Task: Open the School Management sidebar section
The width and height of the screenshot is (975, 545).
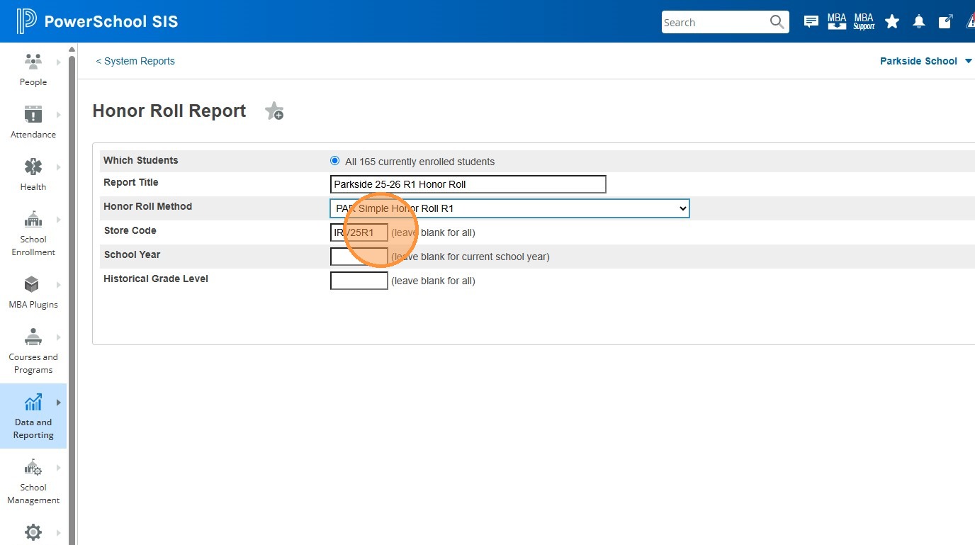Action: 33,481
